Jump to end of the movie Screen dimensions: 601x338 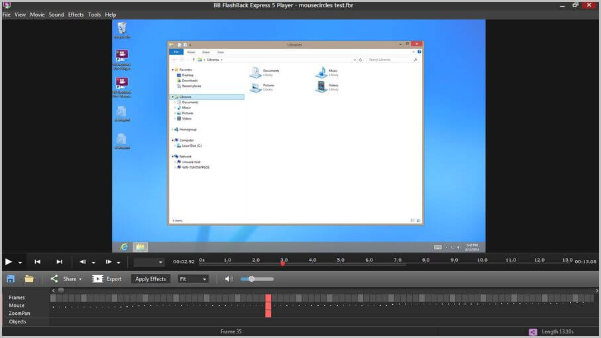click(60, 262)
